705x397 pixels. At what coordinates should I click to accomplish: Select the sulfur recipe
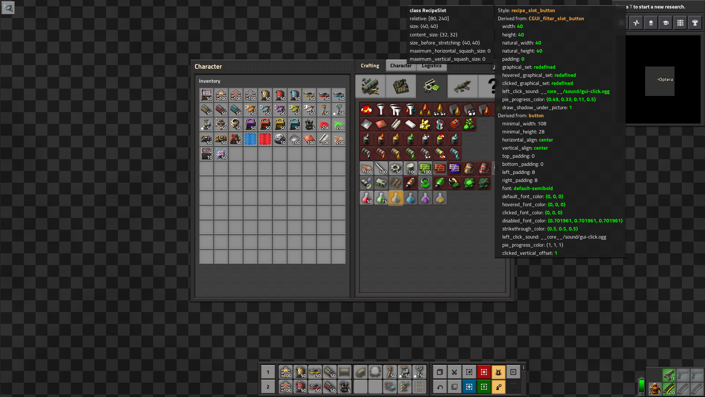[425, 124]
